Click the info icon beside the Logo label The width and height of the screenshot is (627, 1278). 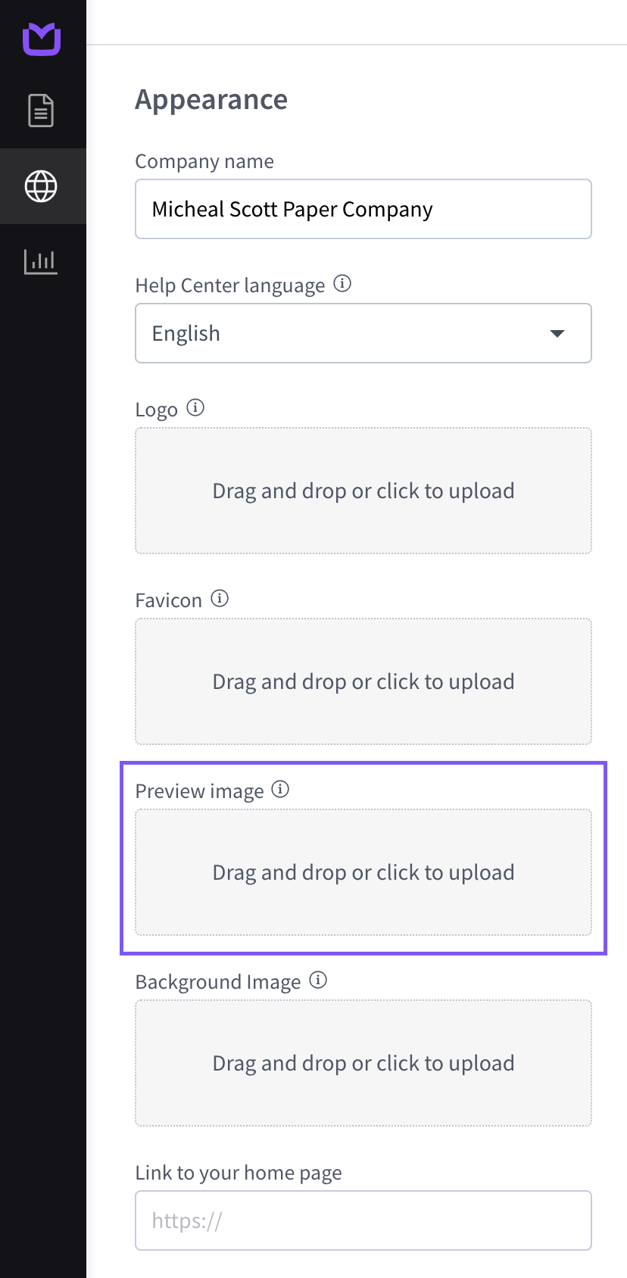point(195,408)
